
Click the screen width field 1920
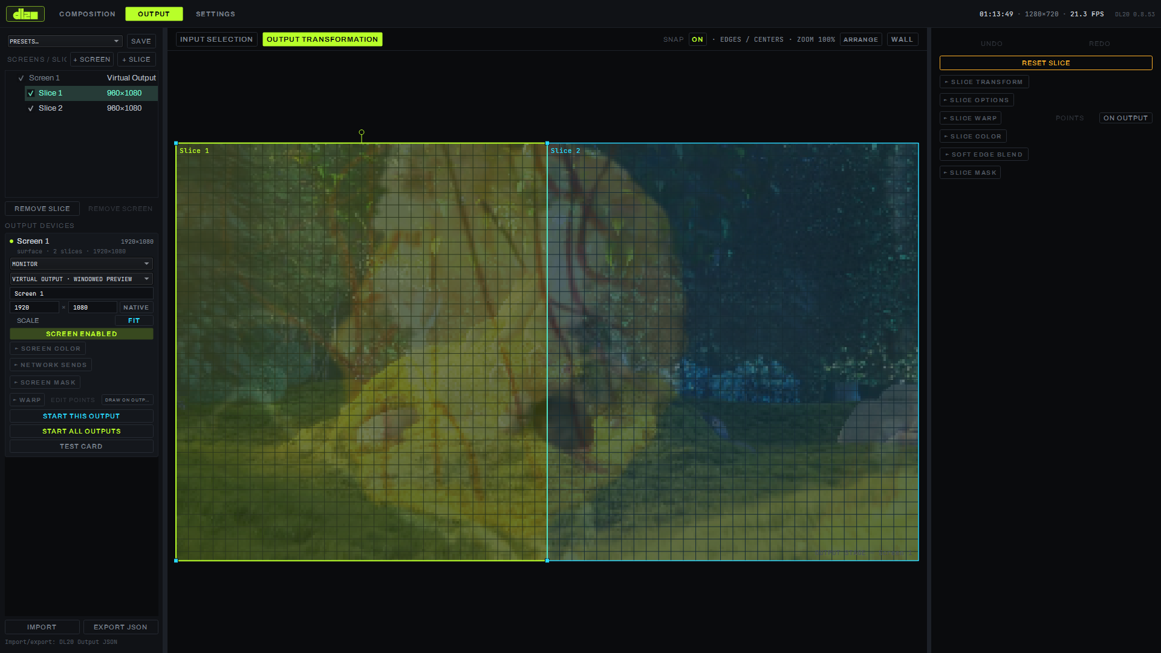tap(34, 307)
